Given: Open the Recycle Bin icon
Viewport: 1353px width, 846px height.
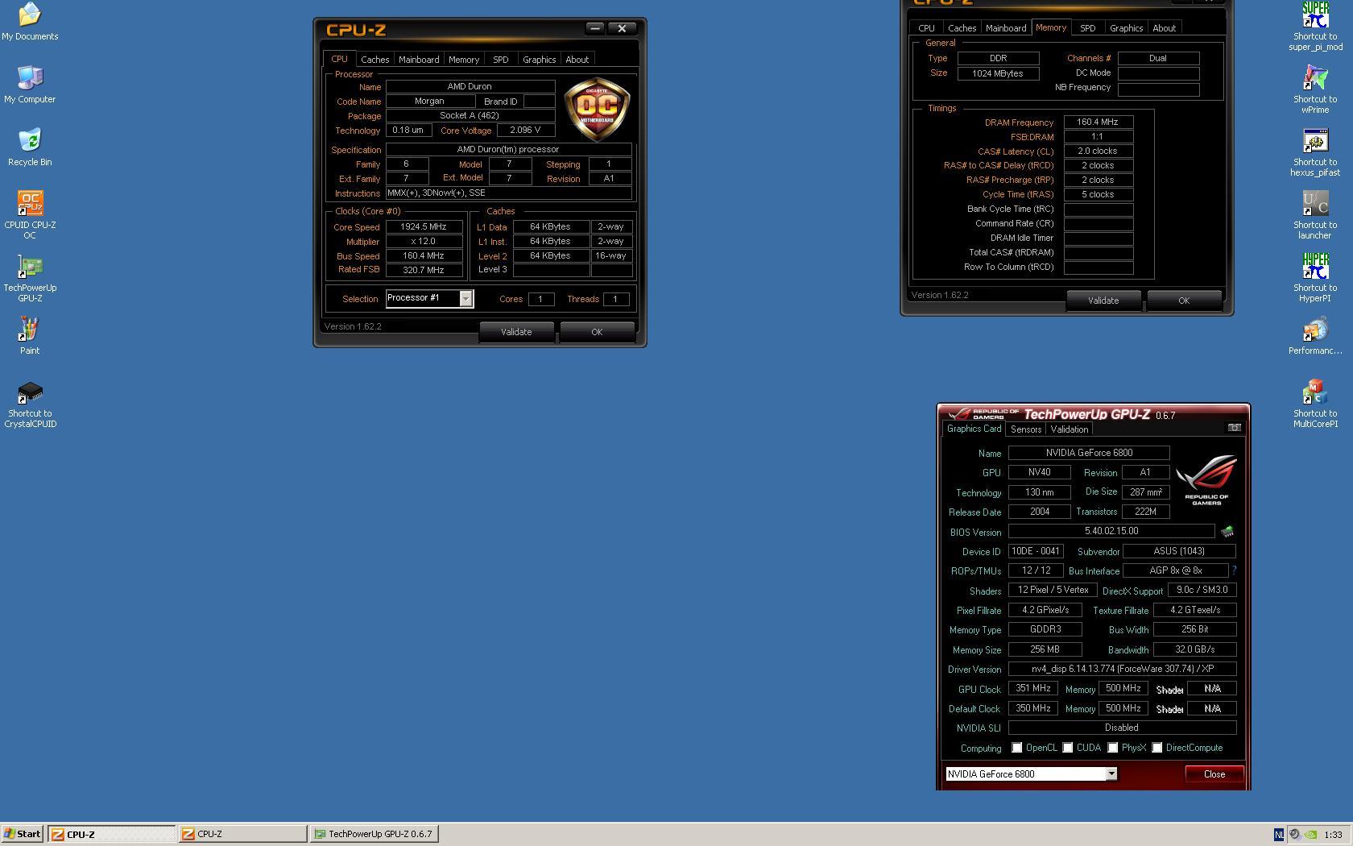Looking at the screenshot, I should pos(30,147).
